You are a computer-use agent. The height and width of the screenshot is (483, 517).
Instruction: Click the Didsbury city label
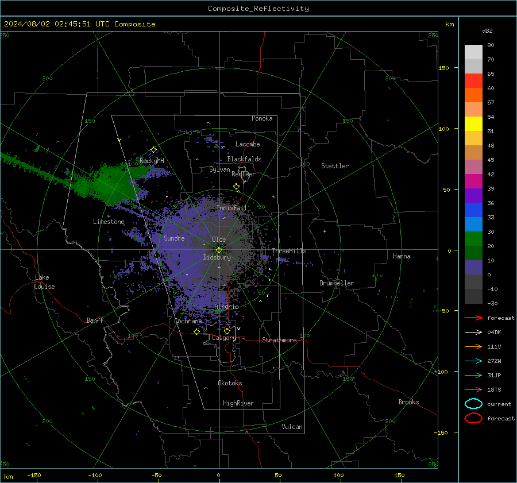point(217,257)
